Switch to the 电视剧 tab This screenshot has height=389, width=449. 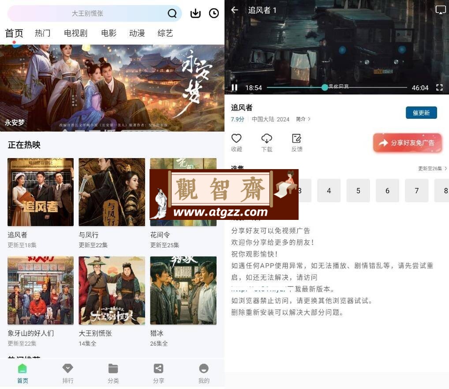click(x=75, y=33)
